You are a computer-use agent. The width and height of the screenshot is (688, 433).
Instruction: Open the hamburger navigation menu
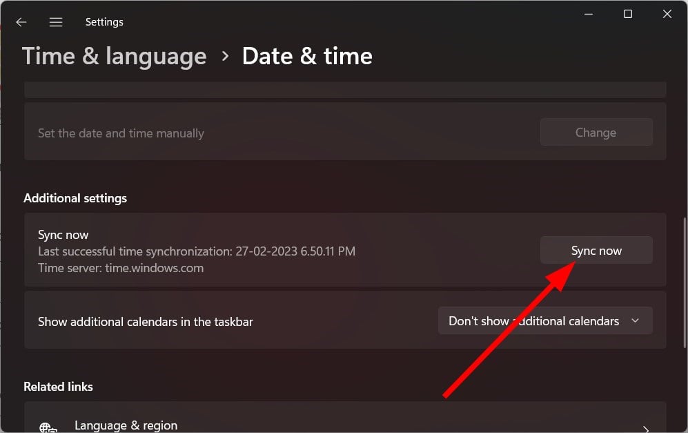56,22
